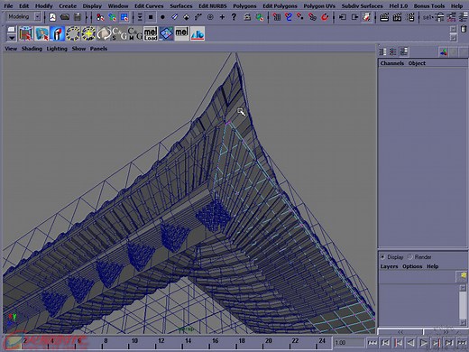Toggle the handles selection mask square icon

pyautogui.click(x=151, y=17)
